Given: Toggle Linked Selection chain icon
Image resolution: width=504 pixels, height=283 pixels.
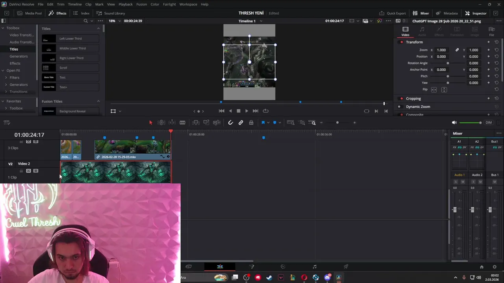Looking at the screenshot, I should pos(241,123).
